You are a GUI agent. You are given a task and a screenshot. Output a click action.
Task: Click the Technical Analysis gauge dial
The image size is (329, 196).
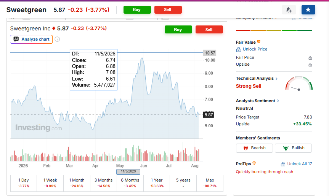299,83
